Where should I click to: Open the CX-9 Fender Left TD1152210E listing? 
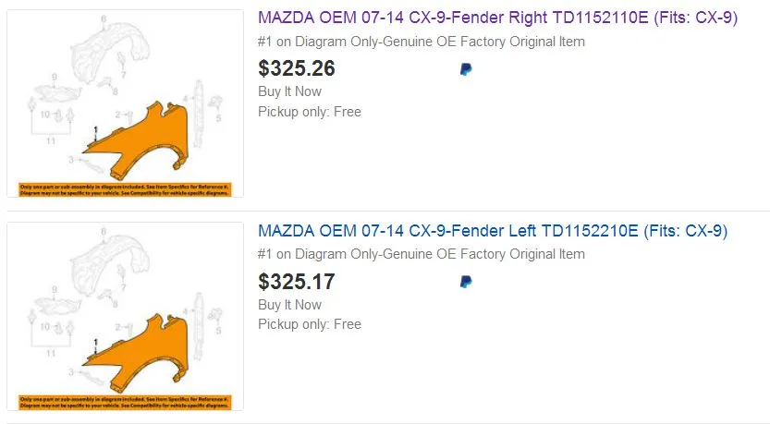point(493,231)
